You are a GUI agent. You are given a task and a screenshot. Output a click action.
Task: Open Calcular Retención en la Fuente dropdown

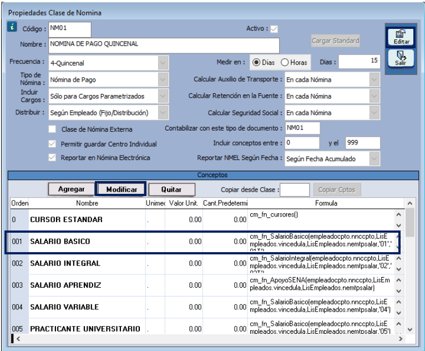[374, 96]
